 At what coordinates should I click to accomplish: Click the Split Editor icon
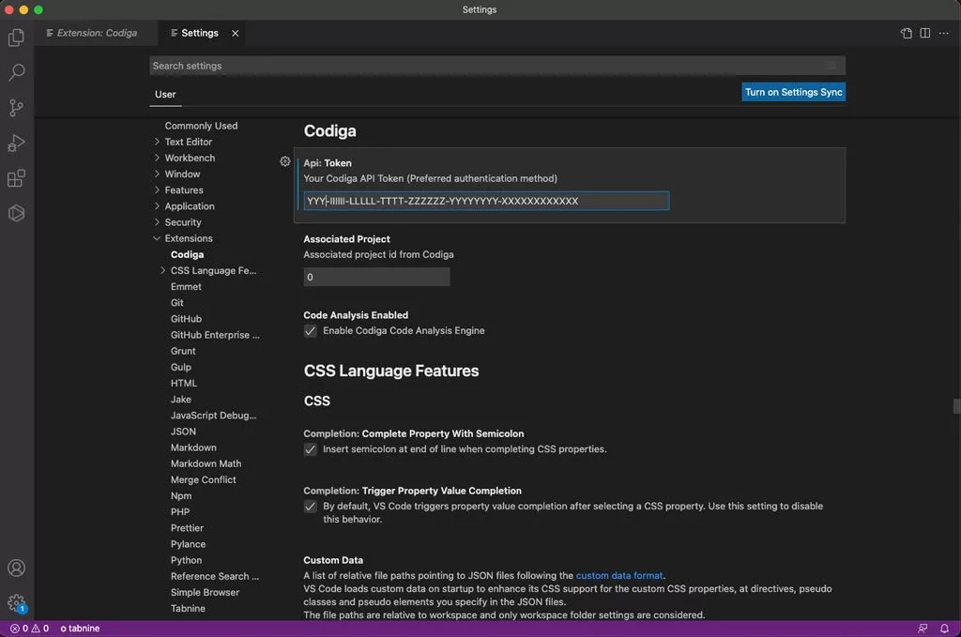(924, 33)
